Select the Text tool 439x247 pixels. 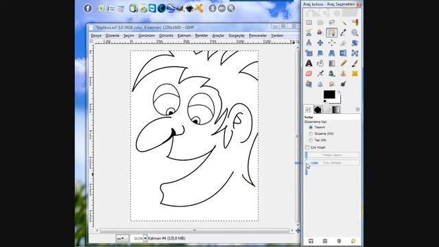click(x=309, y=64)
